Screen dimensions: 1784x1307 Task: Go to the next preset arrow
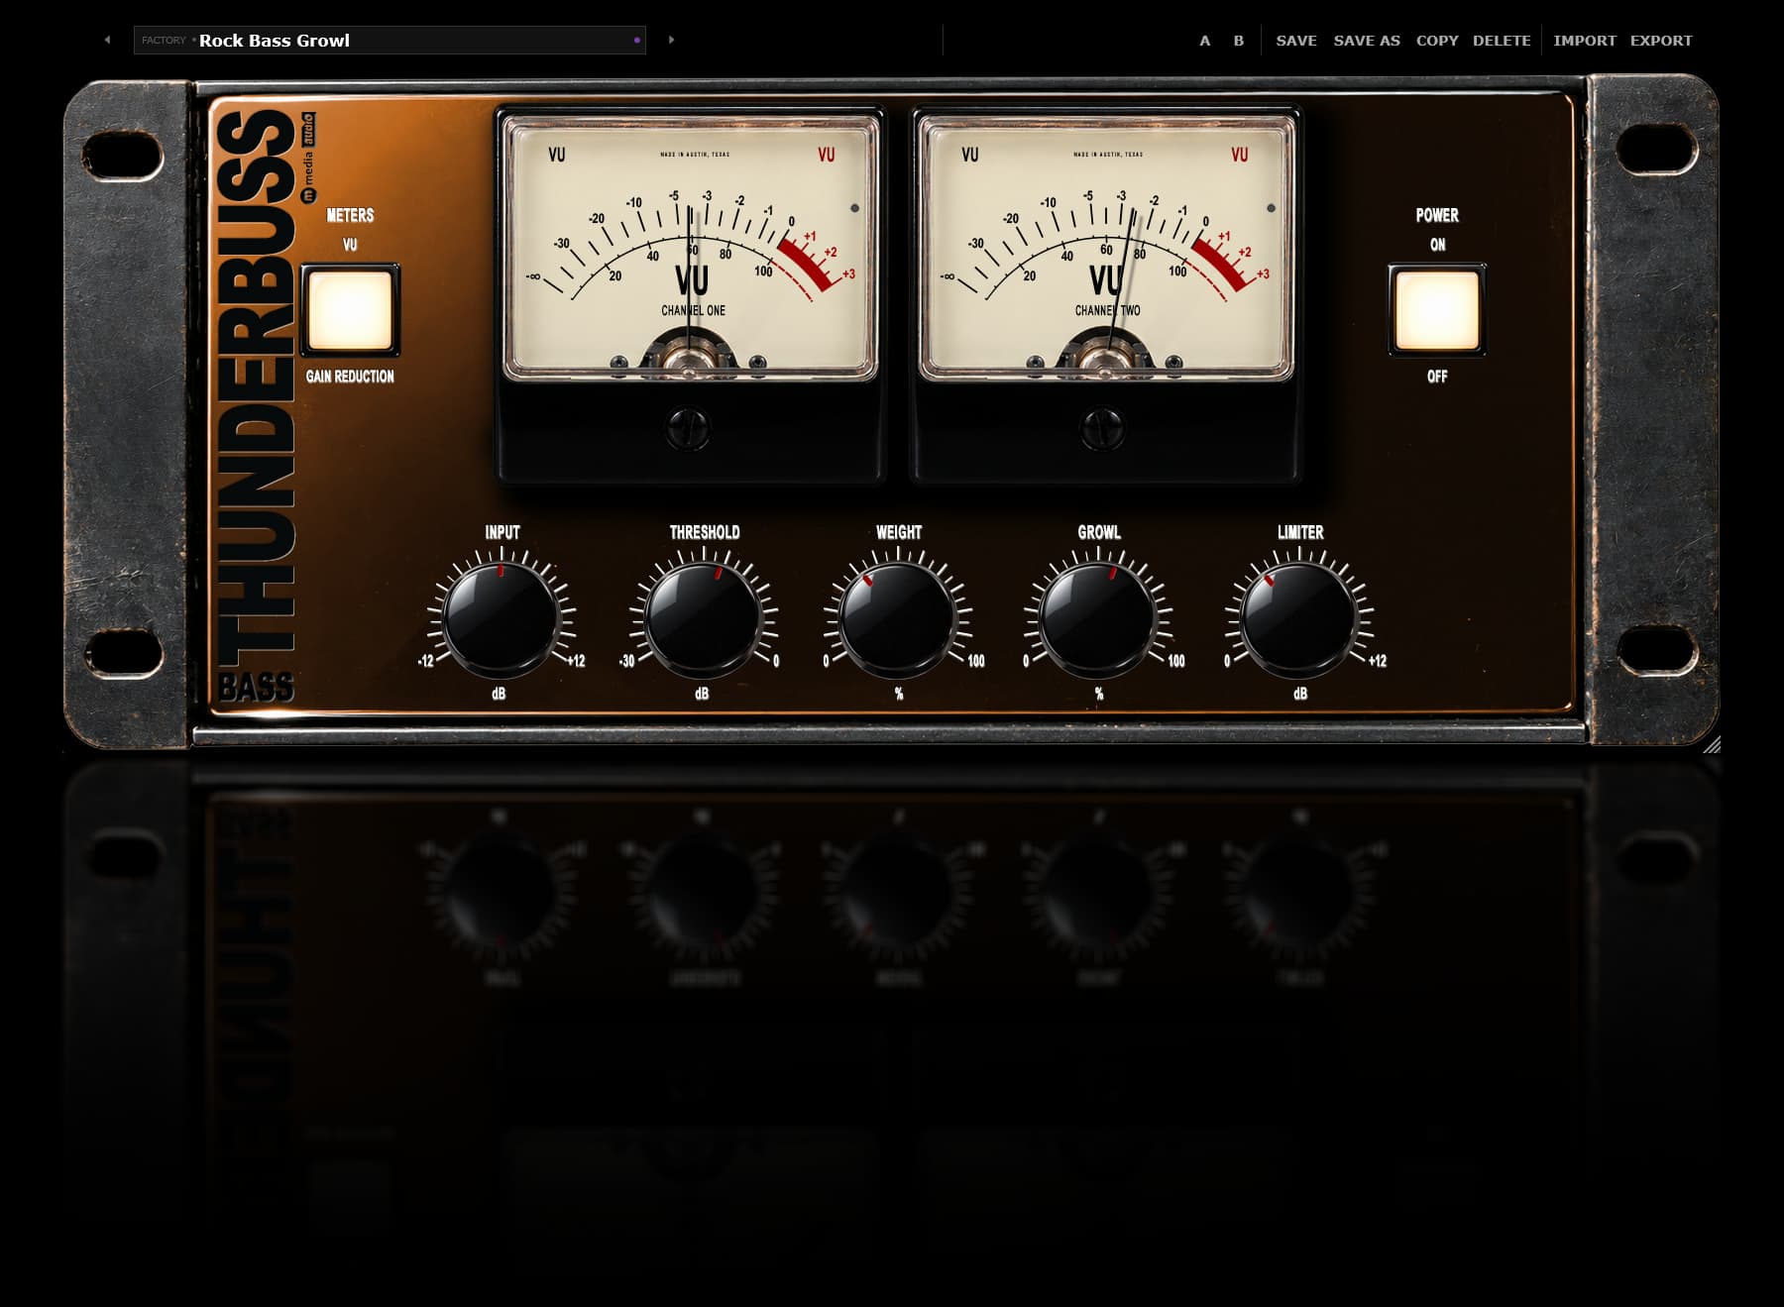click(x=671, y=41)
